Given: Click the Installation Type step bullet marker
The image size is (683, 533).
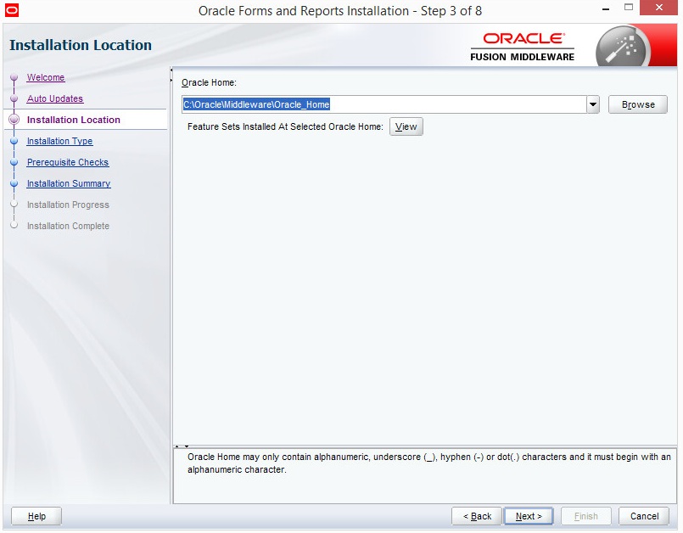Looking at the screenshot, I should [x=14, y=141].
